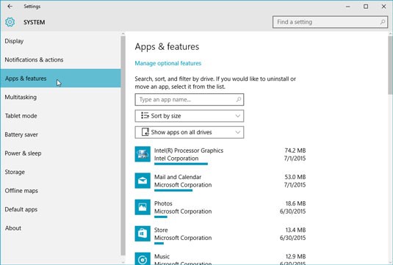Open the Default apps page

tap(21, 209)
